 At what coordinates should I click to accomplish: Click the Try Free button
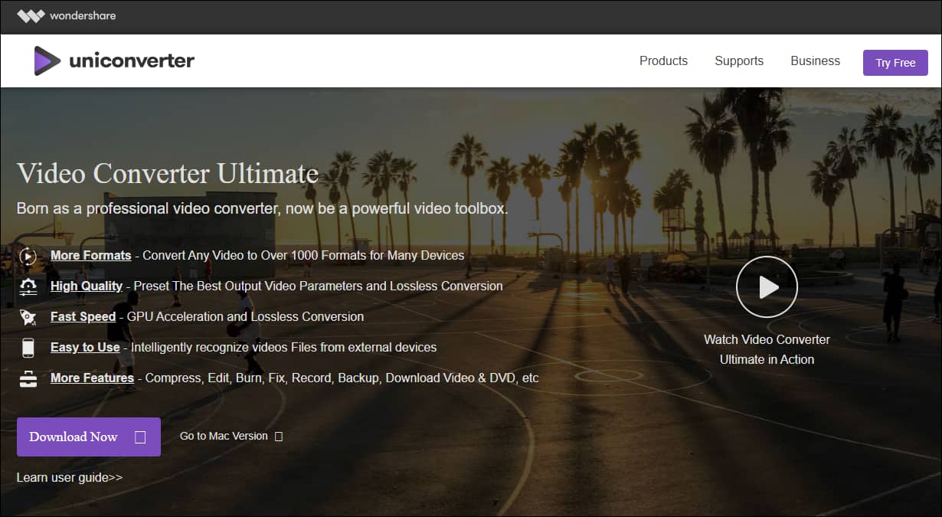pyautogui.click(x=895, y=62)
